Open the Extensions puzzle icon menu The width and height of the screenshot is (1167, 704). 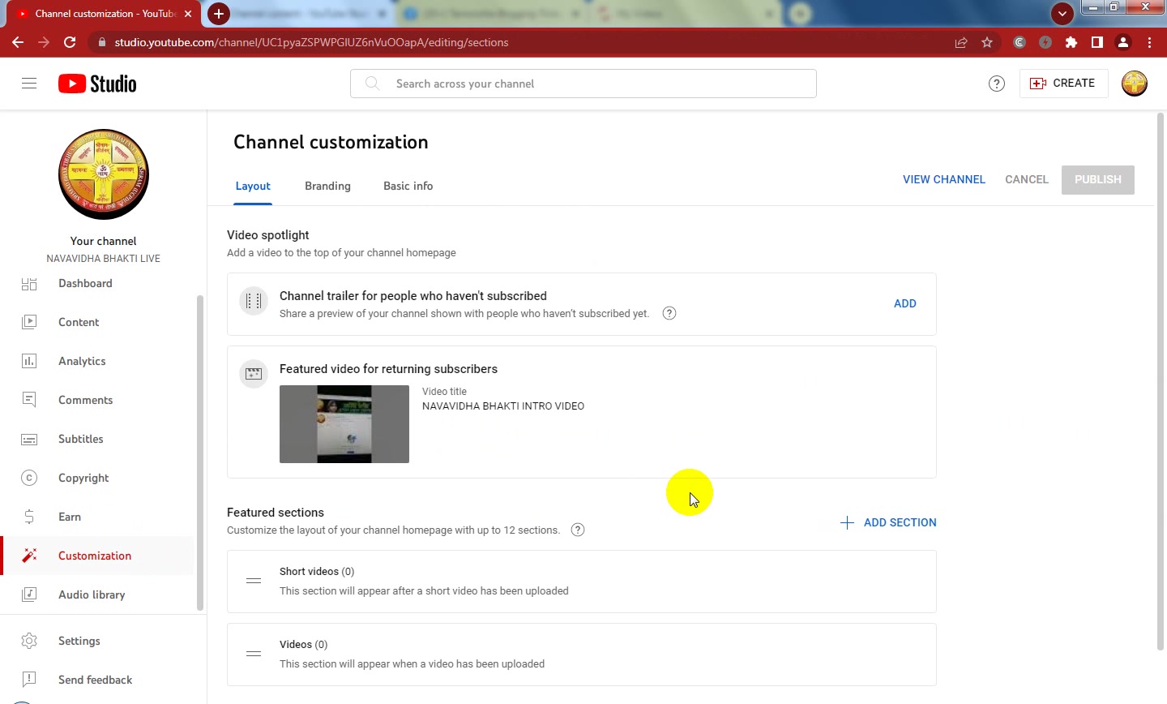point(1071,42)
